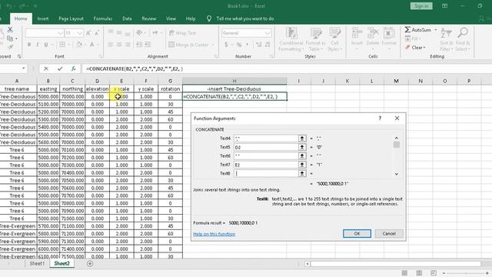The width and height of the screenshot is (492, 277).
Task: Click Ribbon Display Options icon in title bar
Action: (x=444, y=6)
